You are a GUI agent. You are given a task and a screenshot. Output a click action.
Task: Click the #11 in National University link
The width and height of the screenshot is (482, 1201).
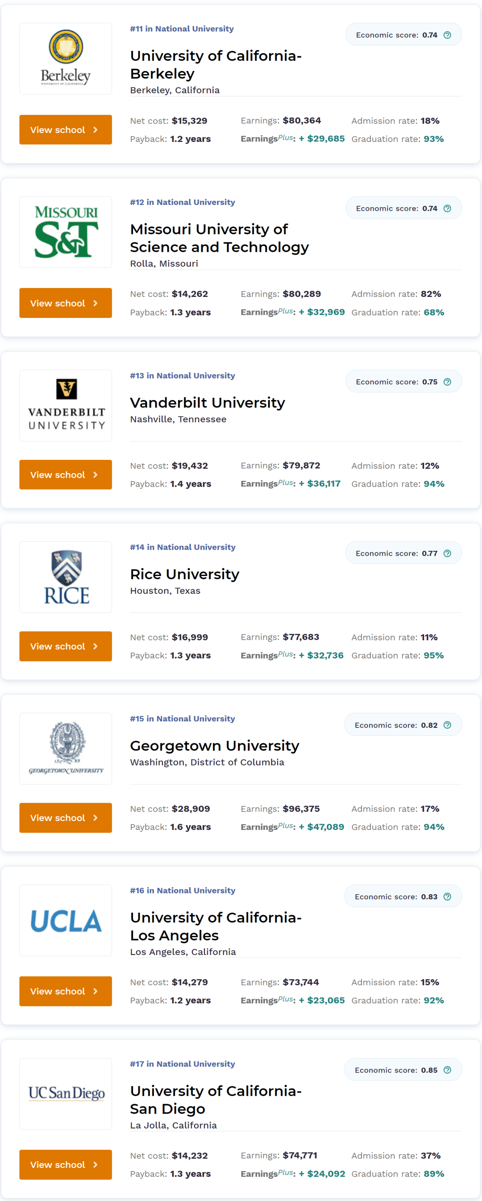click(182, 29)
